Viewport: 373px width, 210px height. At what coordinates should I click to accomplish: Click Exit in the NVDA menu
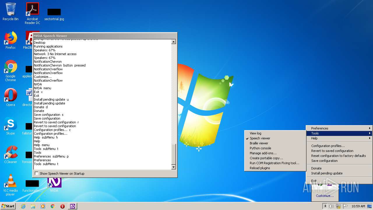click(339, 181)
